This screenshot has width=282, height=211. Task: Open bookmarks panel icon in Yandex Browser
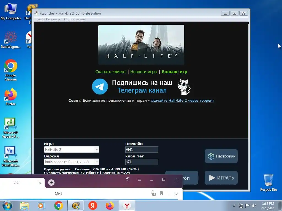click(x=128, y=179)
